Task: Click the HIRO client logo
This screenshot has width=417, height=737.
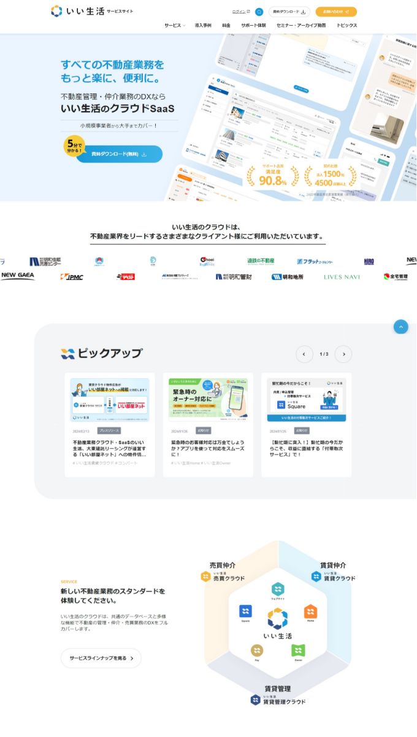Action: (x=369, y=261)
